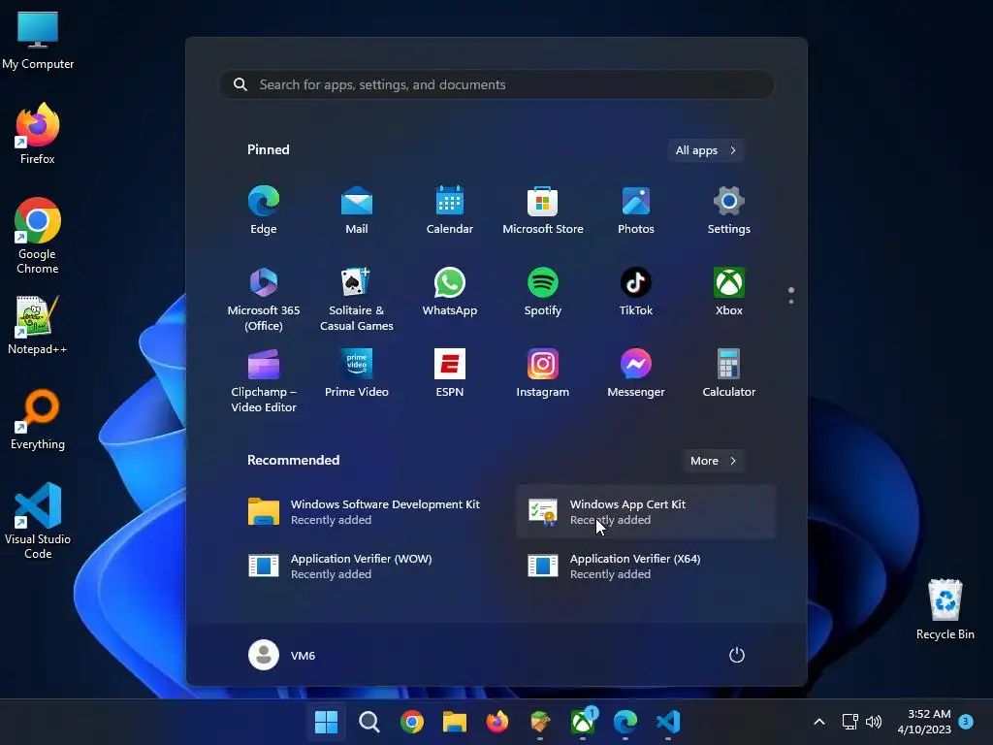Select the Firefox desktop shortcut

tap(38, 134)
